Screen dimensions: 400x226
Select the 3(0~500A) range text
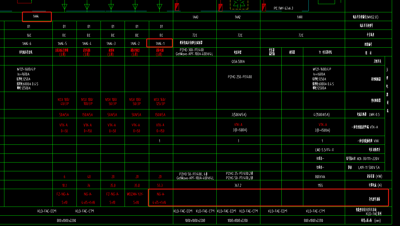pos(240,130)
